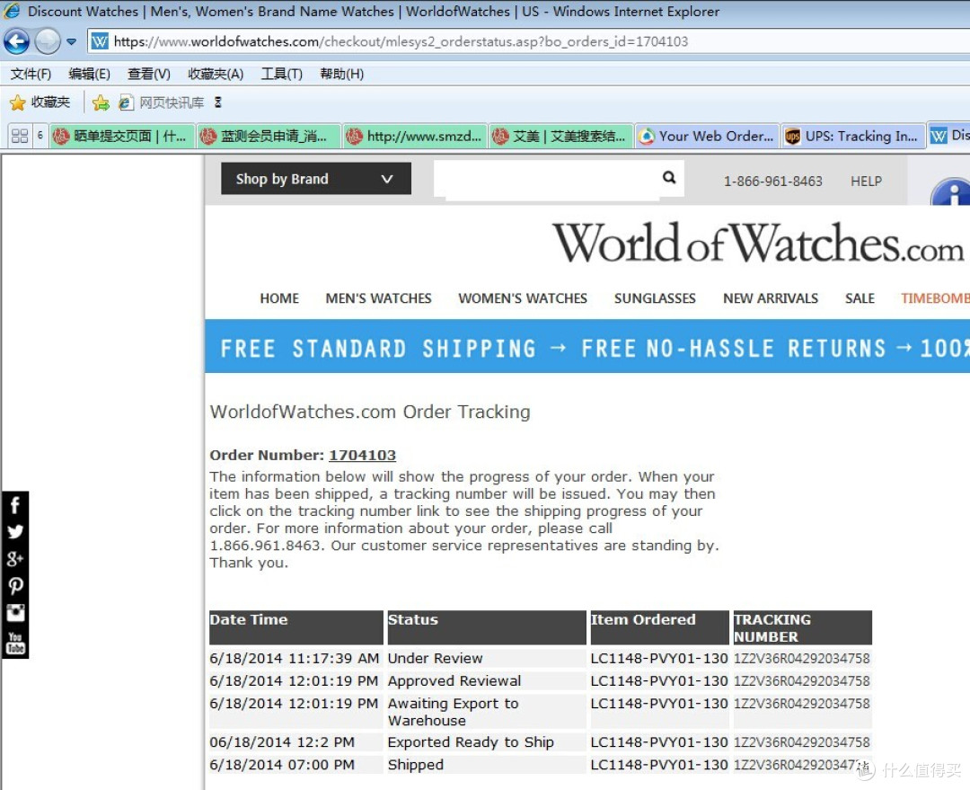970x790 pixels.
Task: Open the YouTube sidebar icon
Action: click(x=15, y=643)
